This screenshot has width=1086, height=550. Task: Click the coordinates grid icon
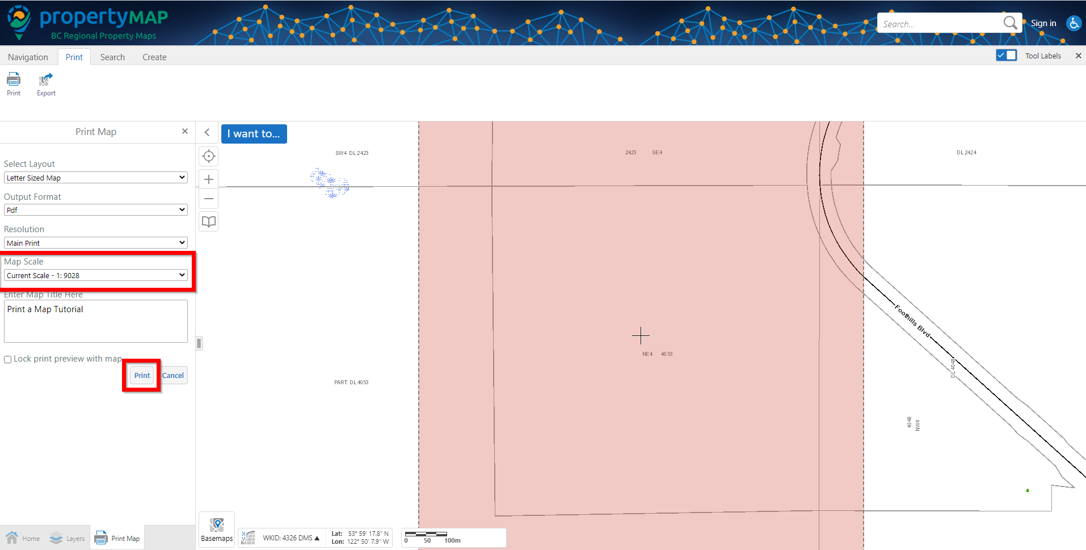pos(248,538)
